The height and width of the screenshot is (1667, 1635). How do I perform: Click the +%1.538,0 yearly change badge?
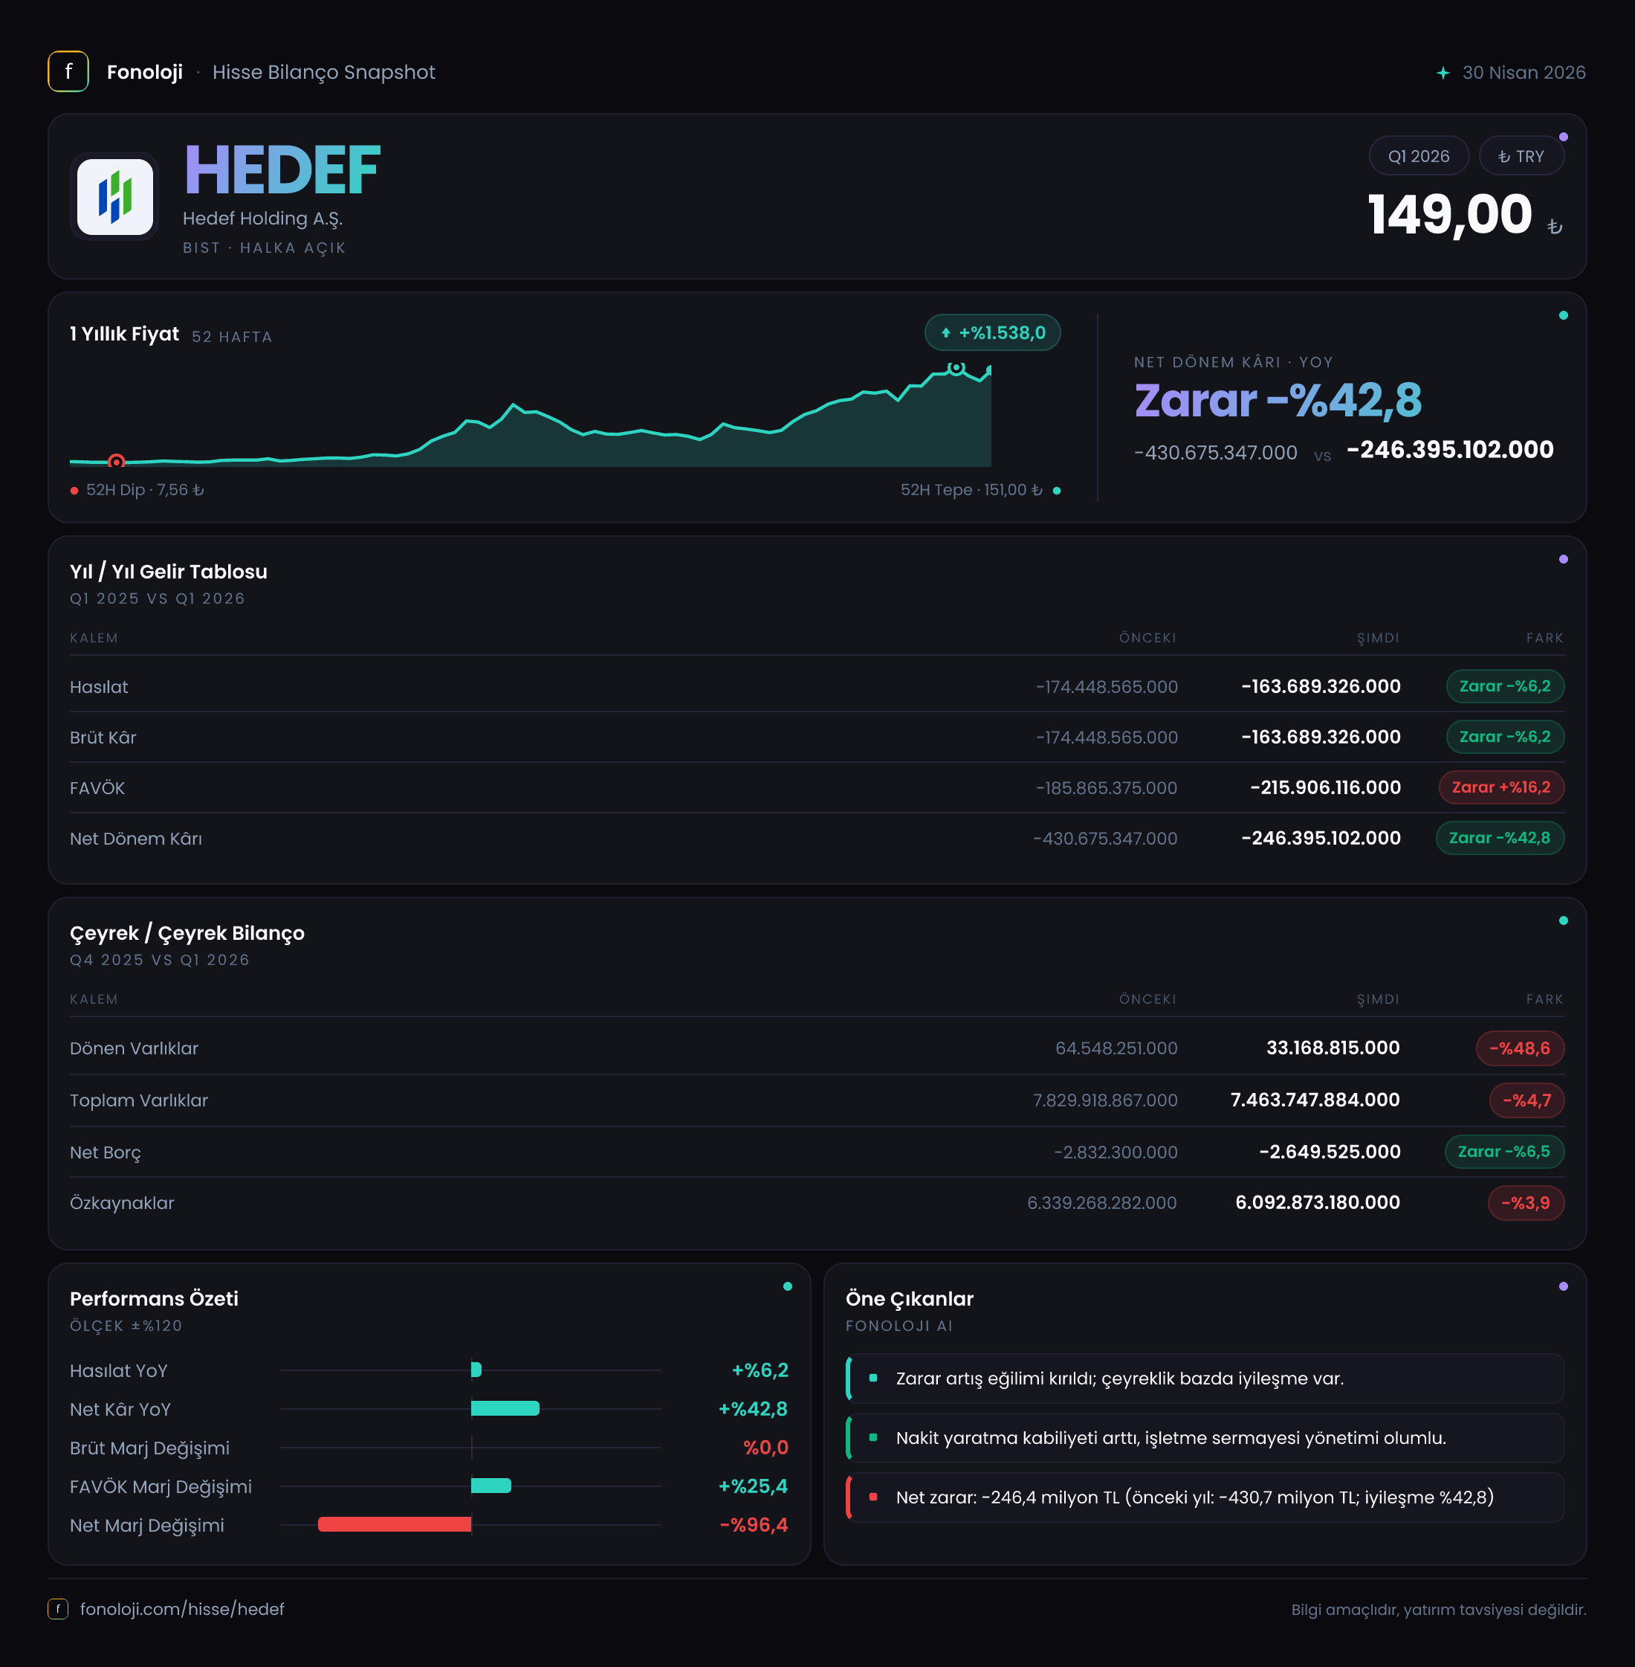coord(993,333)
